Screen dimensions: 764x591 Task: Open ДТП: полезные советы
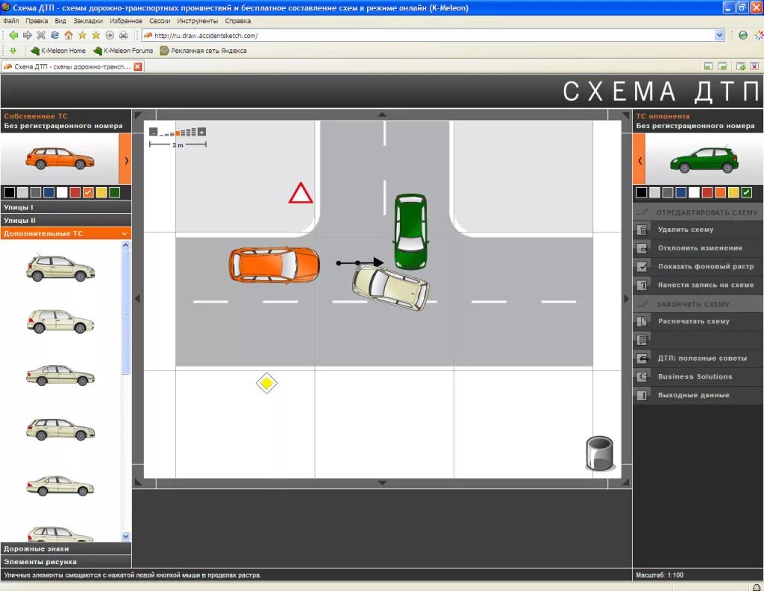[x=698, y=358]
